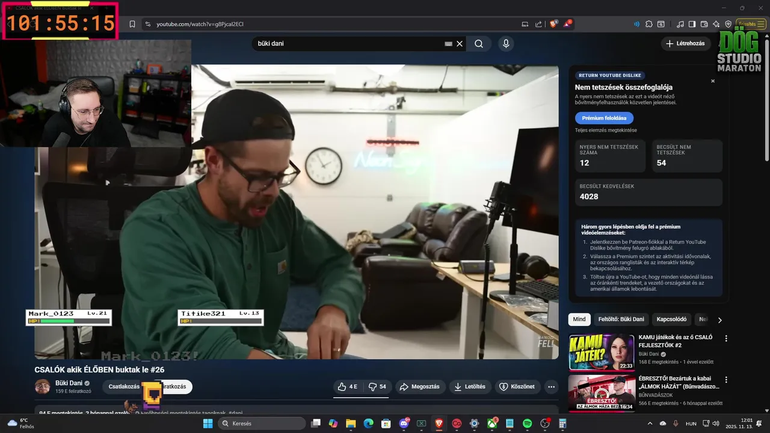770x433 pixels.
Task: Click the Megosztás share button
Action: click(419, 387)
